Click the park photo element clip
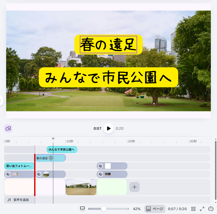The width and height of the screenshot is (217, 214). (x=51, y=174)
